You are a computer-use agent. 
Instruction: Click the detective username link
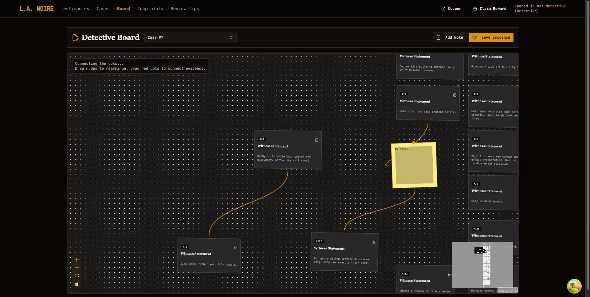pos(556,6)
